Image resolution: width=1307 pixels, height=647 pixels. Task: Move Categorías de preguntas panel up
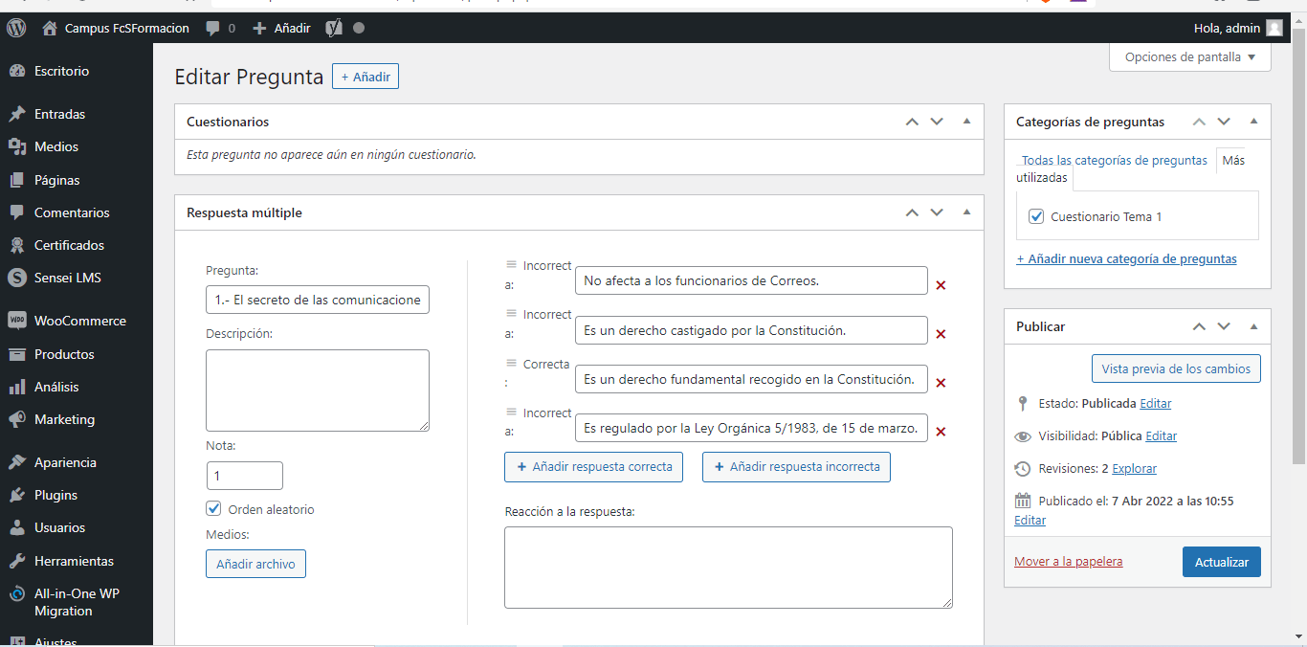coord(1199,122)
